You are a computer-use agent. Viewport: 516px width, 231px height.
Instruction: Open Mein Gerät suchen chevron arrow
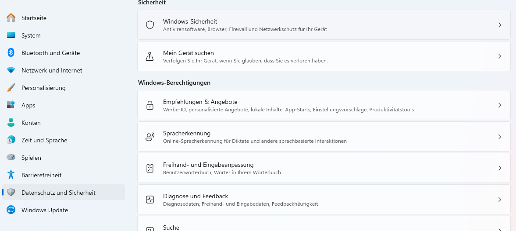500,56
